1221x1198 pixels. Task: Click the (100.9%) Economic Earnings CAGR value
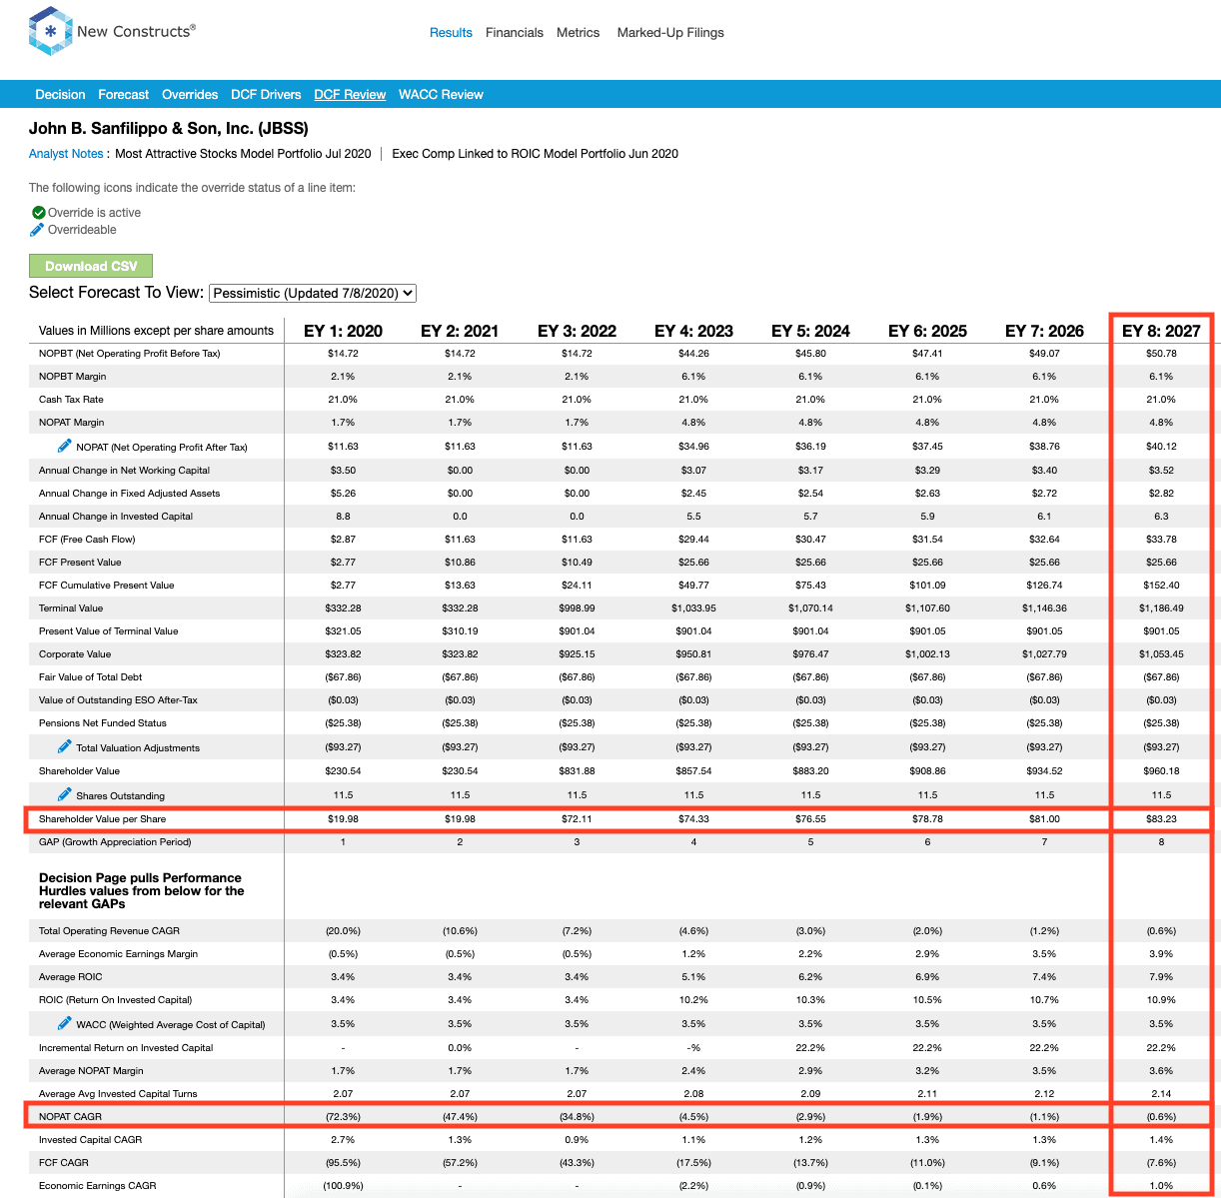coord(343,1186)
